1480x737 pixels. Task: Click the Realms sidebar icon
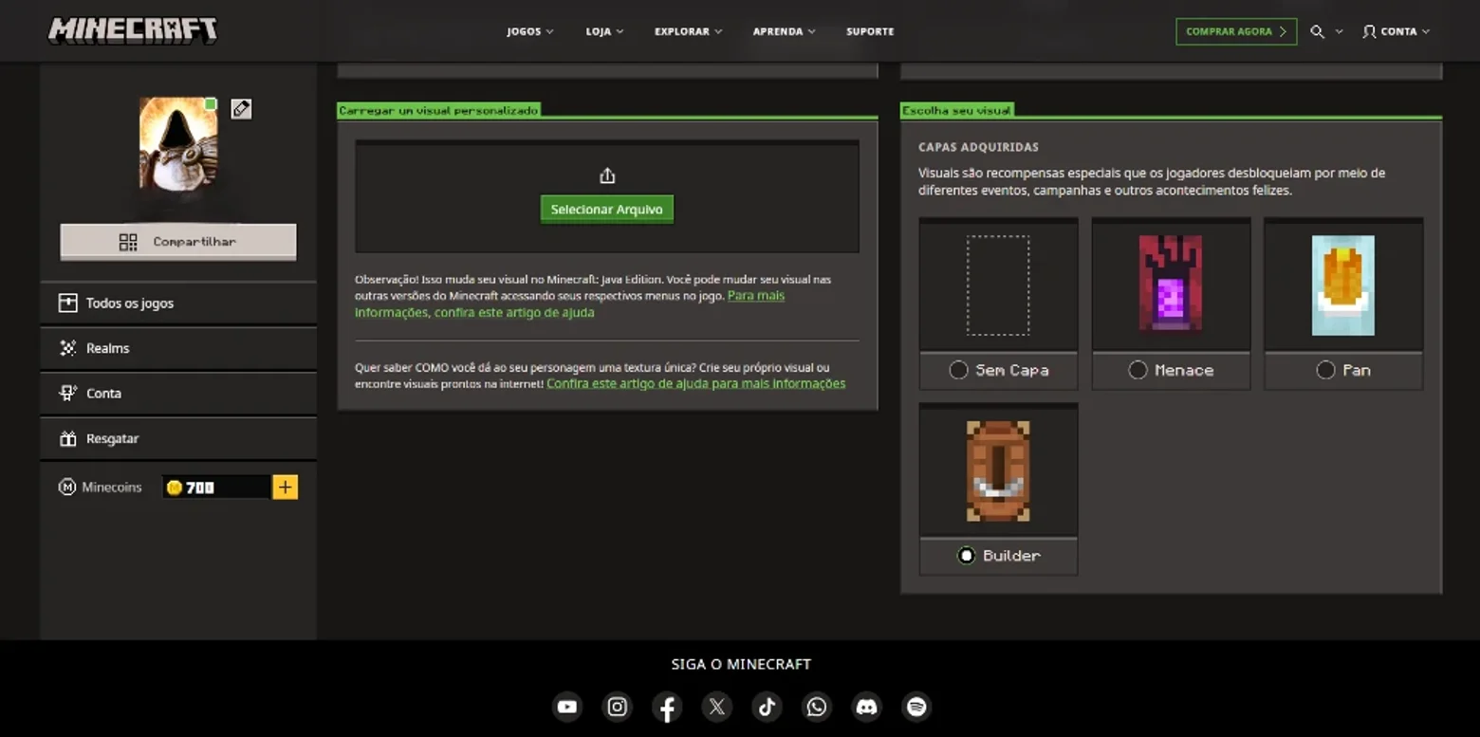[x=67, y=348]
